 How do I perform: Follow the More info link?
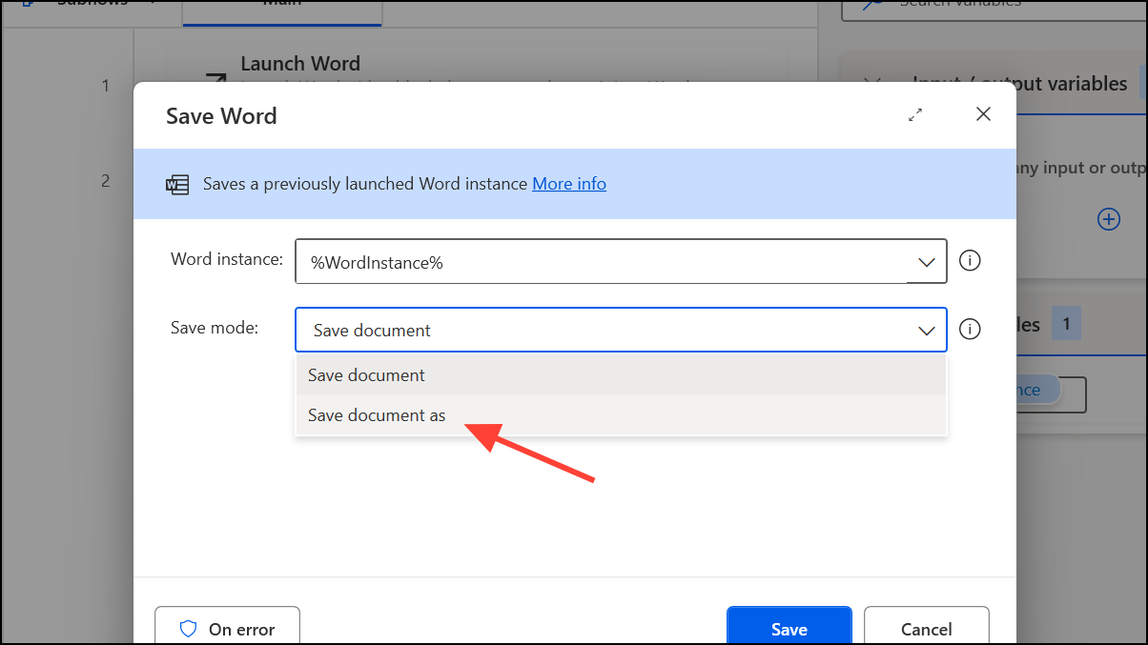tap(569, 184)
